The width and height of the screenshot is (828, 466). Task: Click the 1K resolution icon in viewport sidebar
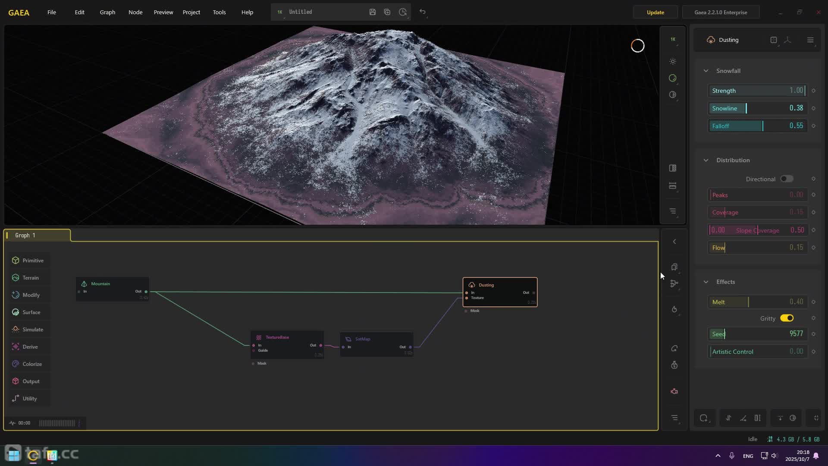[673, 39]
